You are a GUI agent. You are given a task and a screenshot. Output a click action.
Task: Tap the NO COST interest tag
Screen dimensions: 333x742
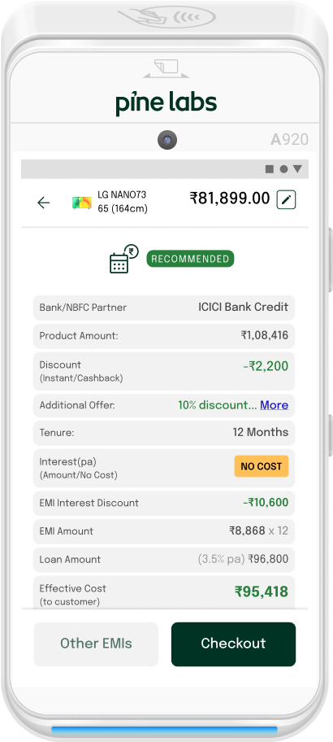tap(262, 466)
